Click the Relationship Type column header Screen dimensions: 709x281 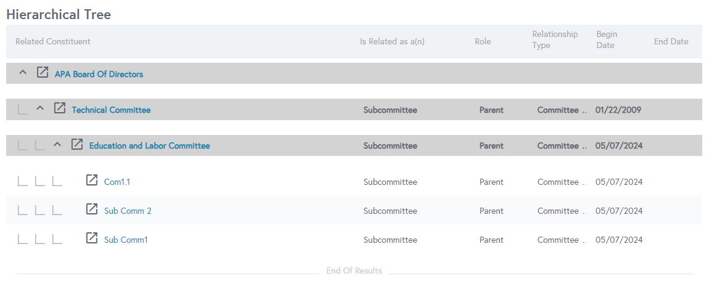[555, 40]
